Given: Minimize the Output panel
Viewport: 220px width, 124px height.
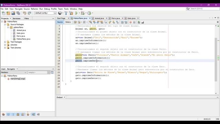Looking at the screenshot, I should coord(218,97).
